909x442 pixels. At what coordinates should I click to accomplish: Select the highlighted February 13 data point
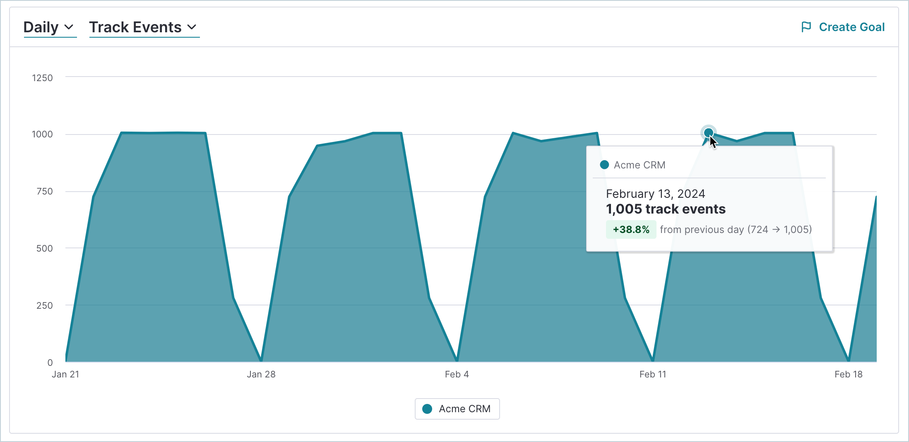pyautogui.click(x=708, y=132)
